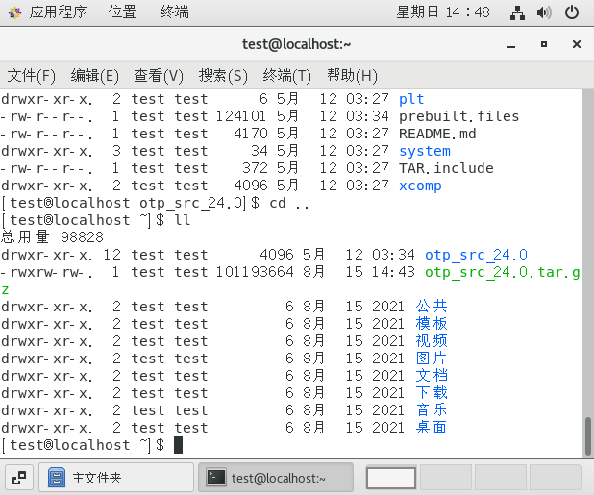Click the terminal icon in taskbar

216,478
